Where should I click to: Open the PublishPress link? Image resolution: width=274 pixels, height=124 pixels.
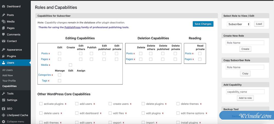pyautogui.click(x=72, y=27)
